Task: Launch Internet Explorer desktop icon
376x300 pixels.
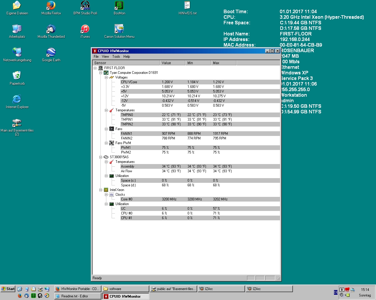Action: [17, 101]
